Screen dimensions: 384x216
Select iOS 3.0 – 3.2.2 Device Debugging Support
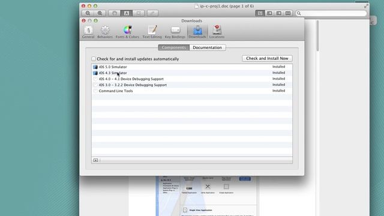(192, 85)
